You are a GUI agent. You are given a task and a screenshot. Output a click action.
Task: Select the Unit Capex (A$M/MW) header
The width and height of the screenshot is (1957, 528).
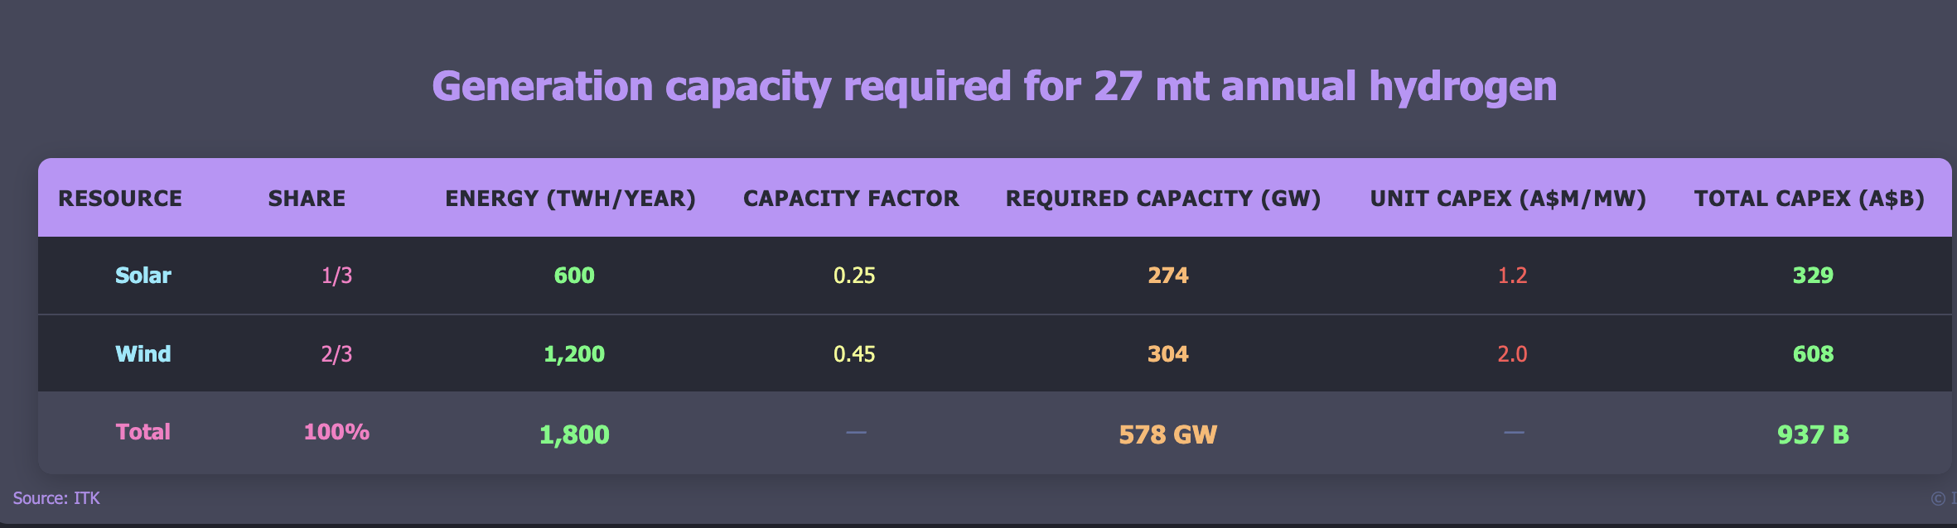point(1508,199)
